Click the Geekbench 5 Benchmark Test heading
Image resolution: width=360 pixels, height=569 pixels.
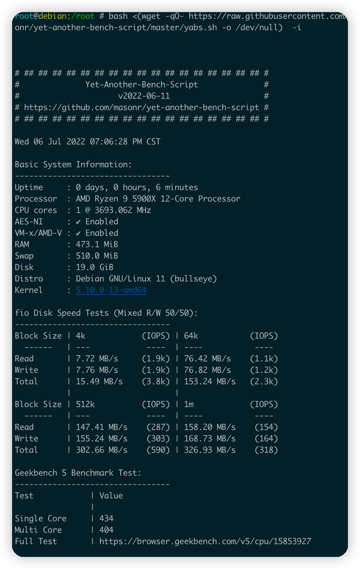78,473
